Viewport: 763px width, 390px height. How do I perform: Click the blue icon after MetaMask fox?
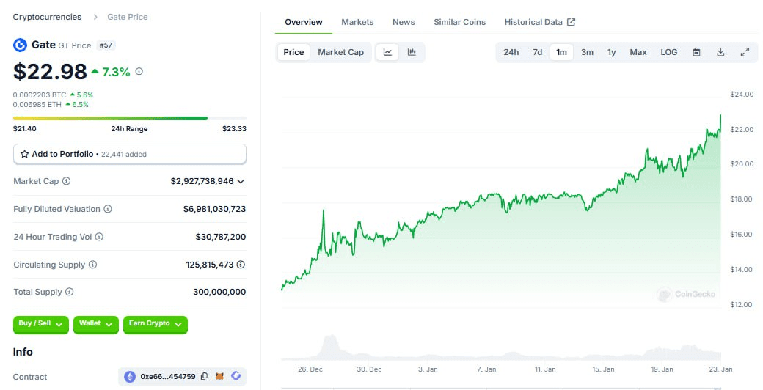click(x=236, y=376)
